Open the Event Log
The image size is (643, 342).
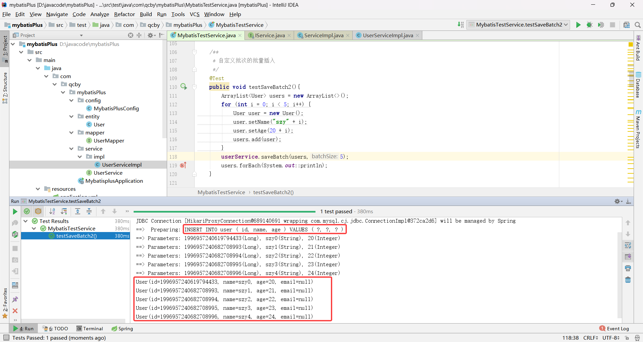(614, 329)
